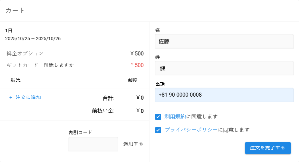Select the 料金オプション row label

(25, 53)
